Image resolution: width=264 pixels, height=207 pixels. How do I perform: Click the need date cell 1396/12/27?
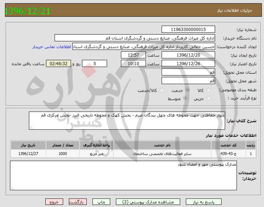pyautogui.click(x=28, y=154)
